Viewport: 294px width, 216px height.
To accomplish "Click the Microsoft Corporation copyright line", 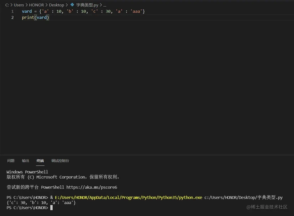I will (63, 177).
